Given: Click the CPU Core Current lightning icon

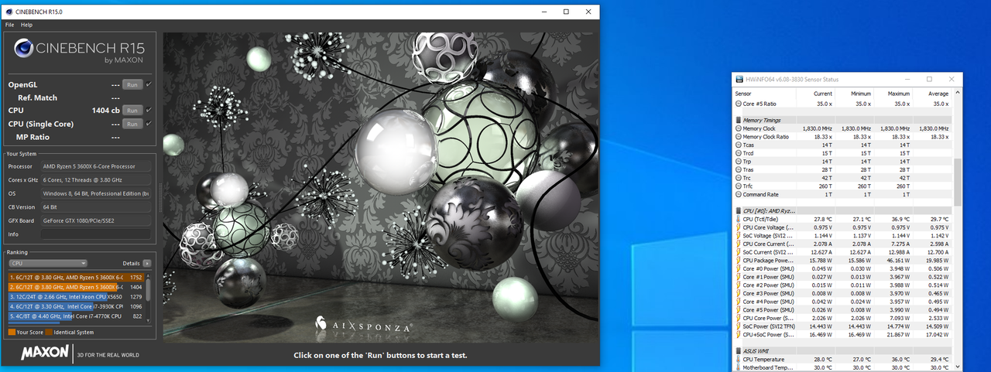Looking at the screenshot, I should point(738,244).
